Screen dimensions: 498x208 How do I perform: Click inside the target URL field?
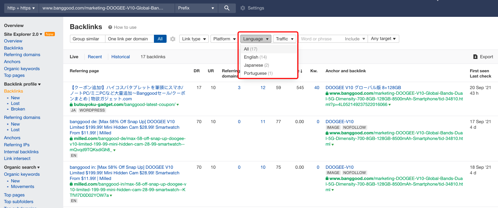click(106, 8)
